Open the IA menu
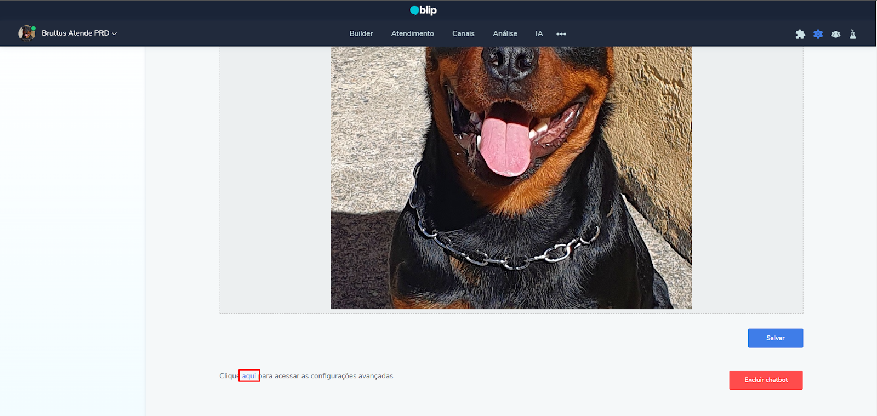This screenshot has height=416, width=877. tap(539, 33)
